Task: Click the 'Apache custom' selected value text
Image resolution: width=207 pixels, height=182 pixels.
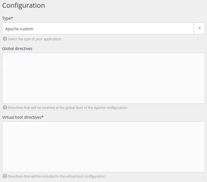Action: 19,29
